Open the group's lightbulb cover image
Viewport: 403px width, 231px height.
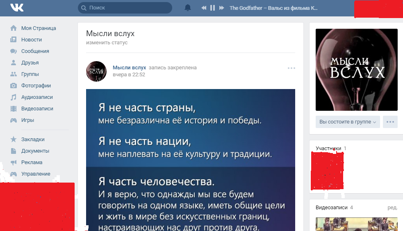click(x=357, y=70)
